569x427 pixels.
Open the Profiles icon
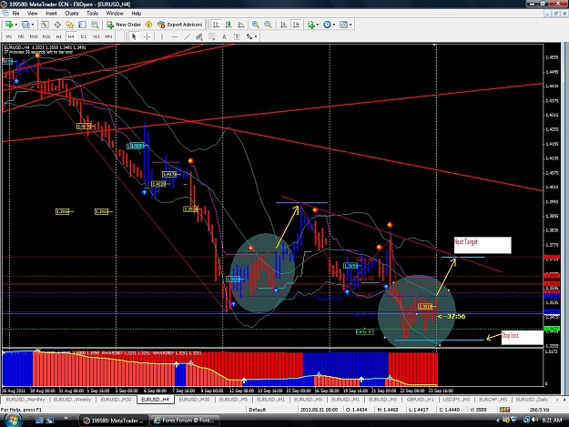(25, 25)
